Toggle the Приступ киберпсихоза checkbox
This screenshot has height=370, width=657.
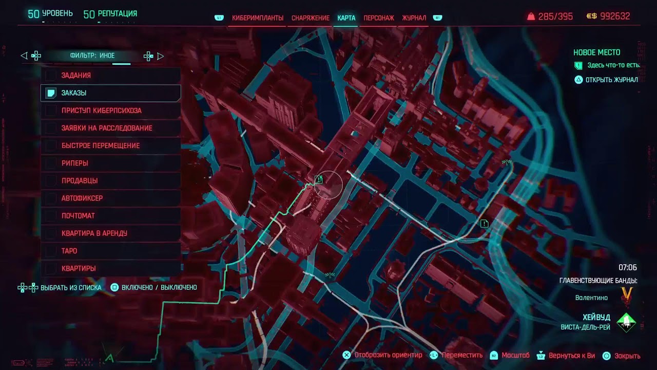click(x=51, y=110)
